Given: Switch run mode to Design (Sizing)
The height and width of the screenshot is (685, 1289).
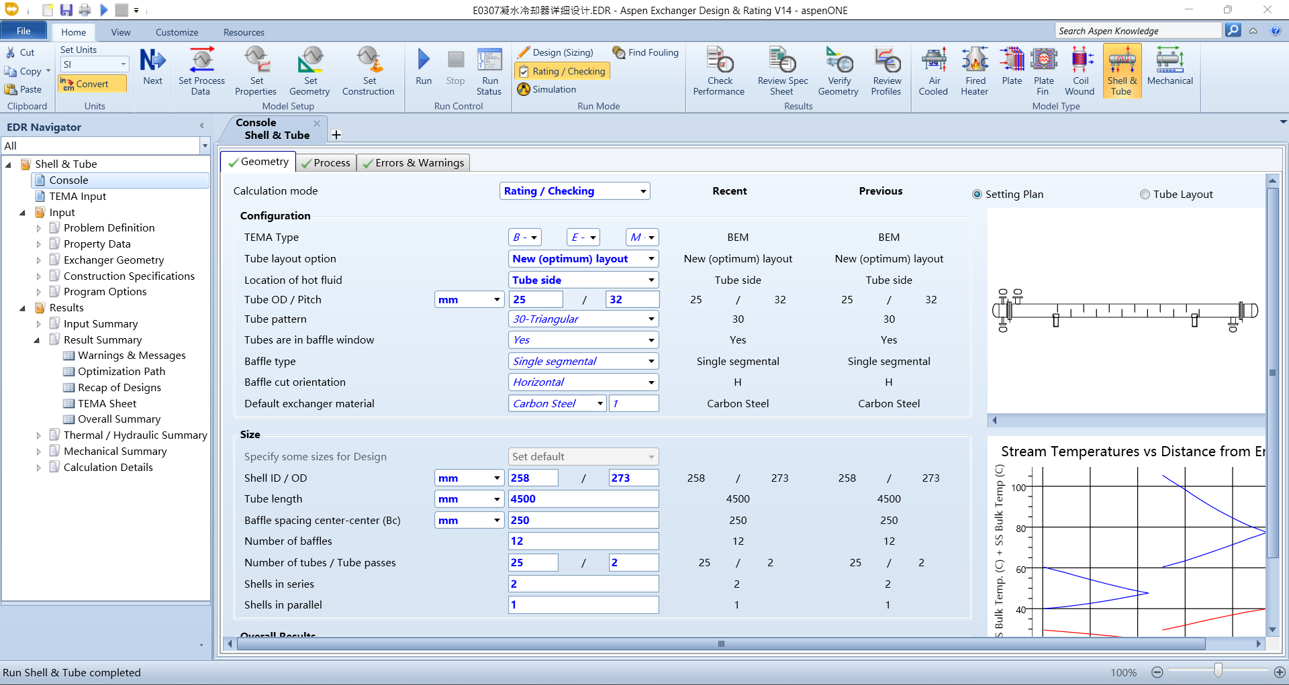Looking at the screenshot, I should click(x=555, y=52).
